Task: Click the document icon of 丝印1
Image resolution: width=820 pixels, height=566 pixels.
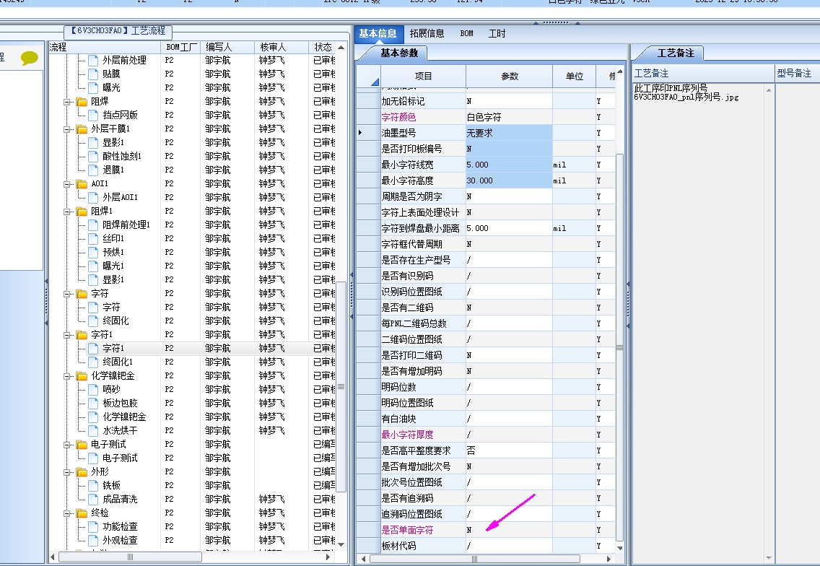Action: click(93, 238)
